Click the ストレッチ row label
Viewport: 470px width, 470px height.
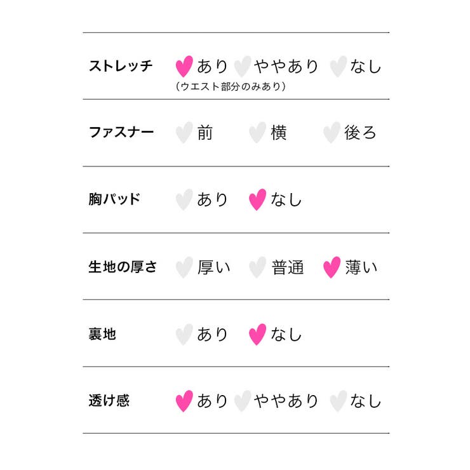pos(121,66)
